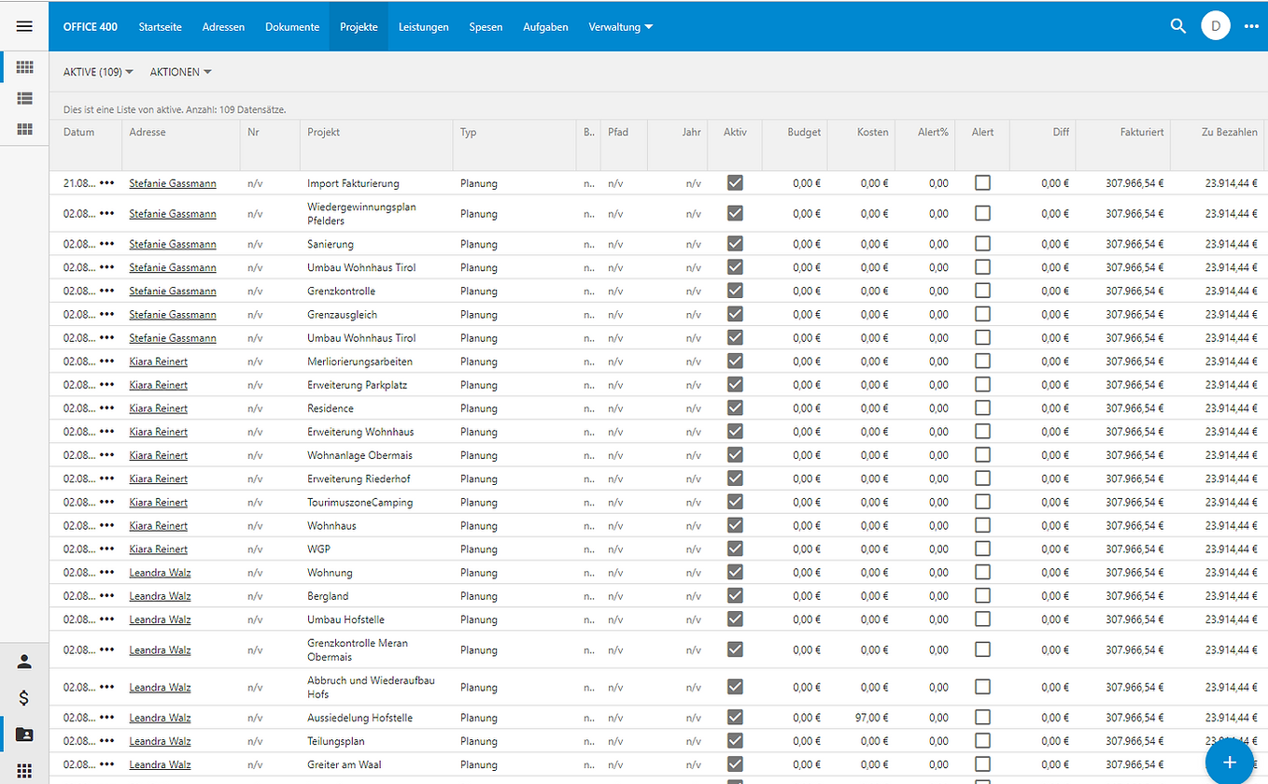Click the shared folder icon in sidebar
The image size is (1268, 784).
[24, 734]
